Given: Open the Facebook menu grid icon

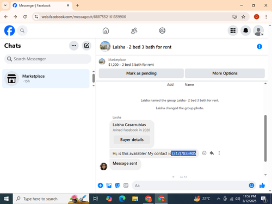Looking at the screenshot, I should [x=233, y=30].
